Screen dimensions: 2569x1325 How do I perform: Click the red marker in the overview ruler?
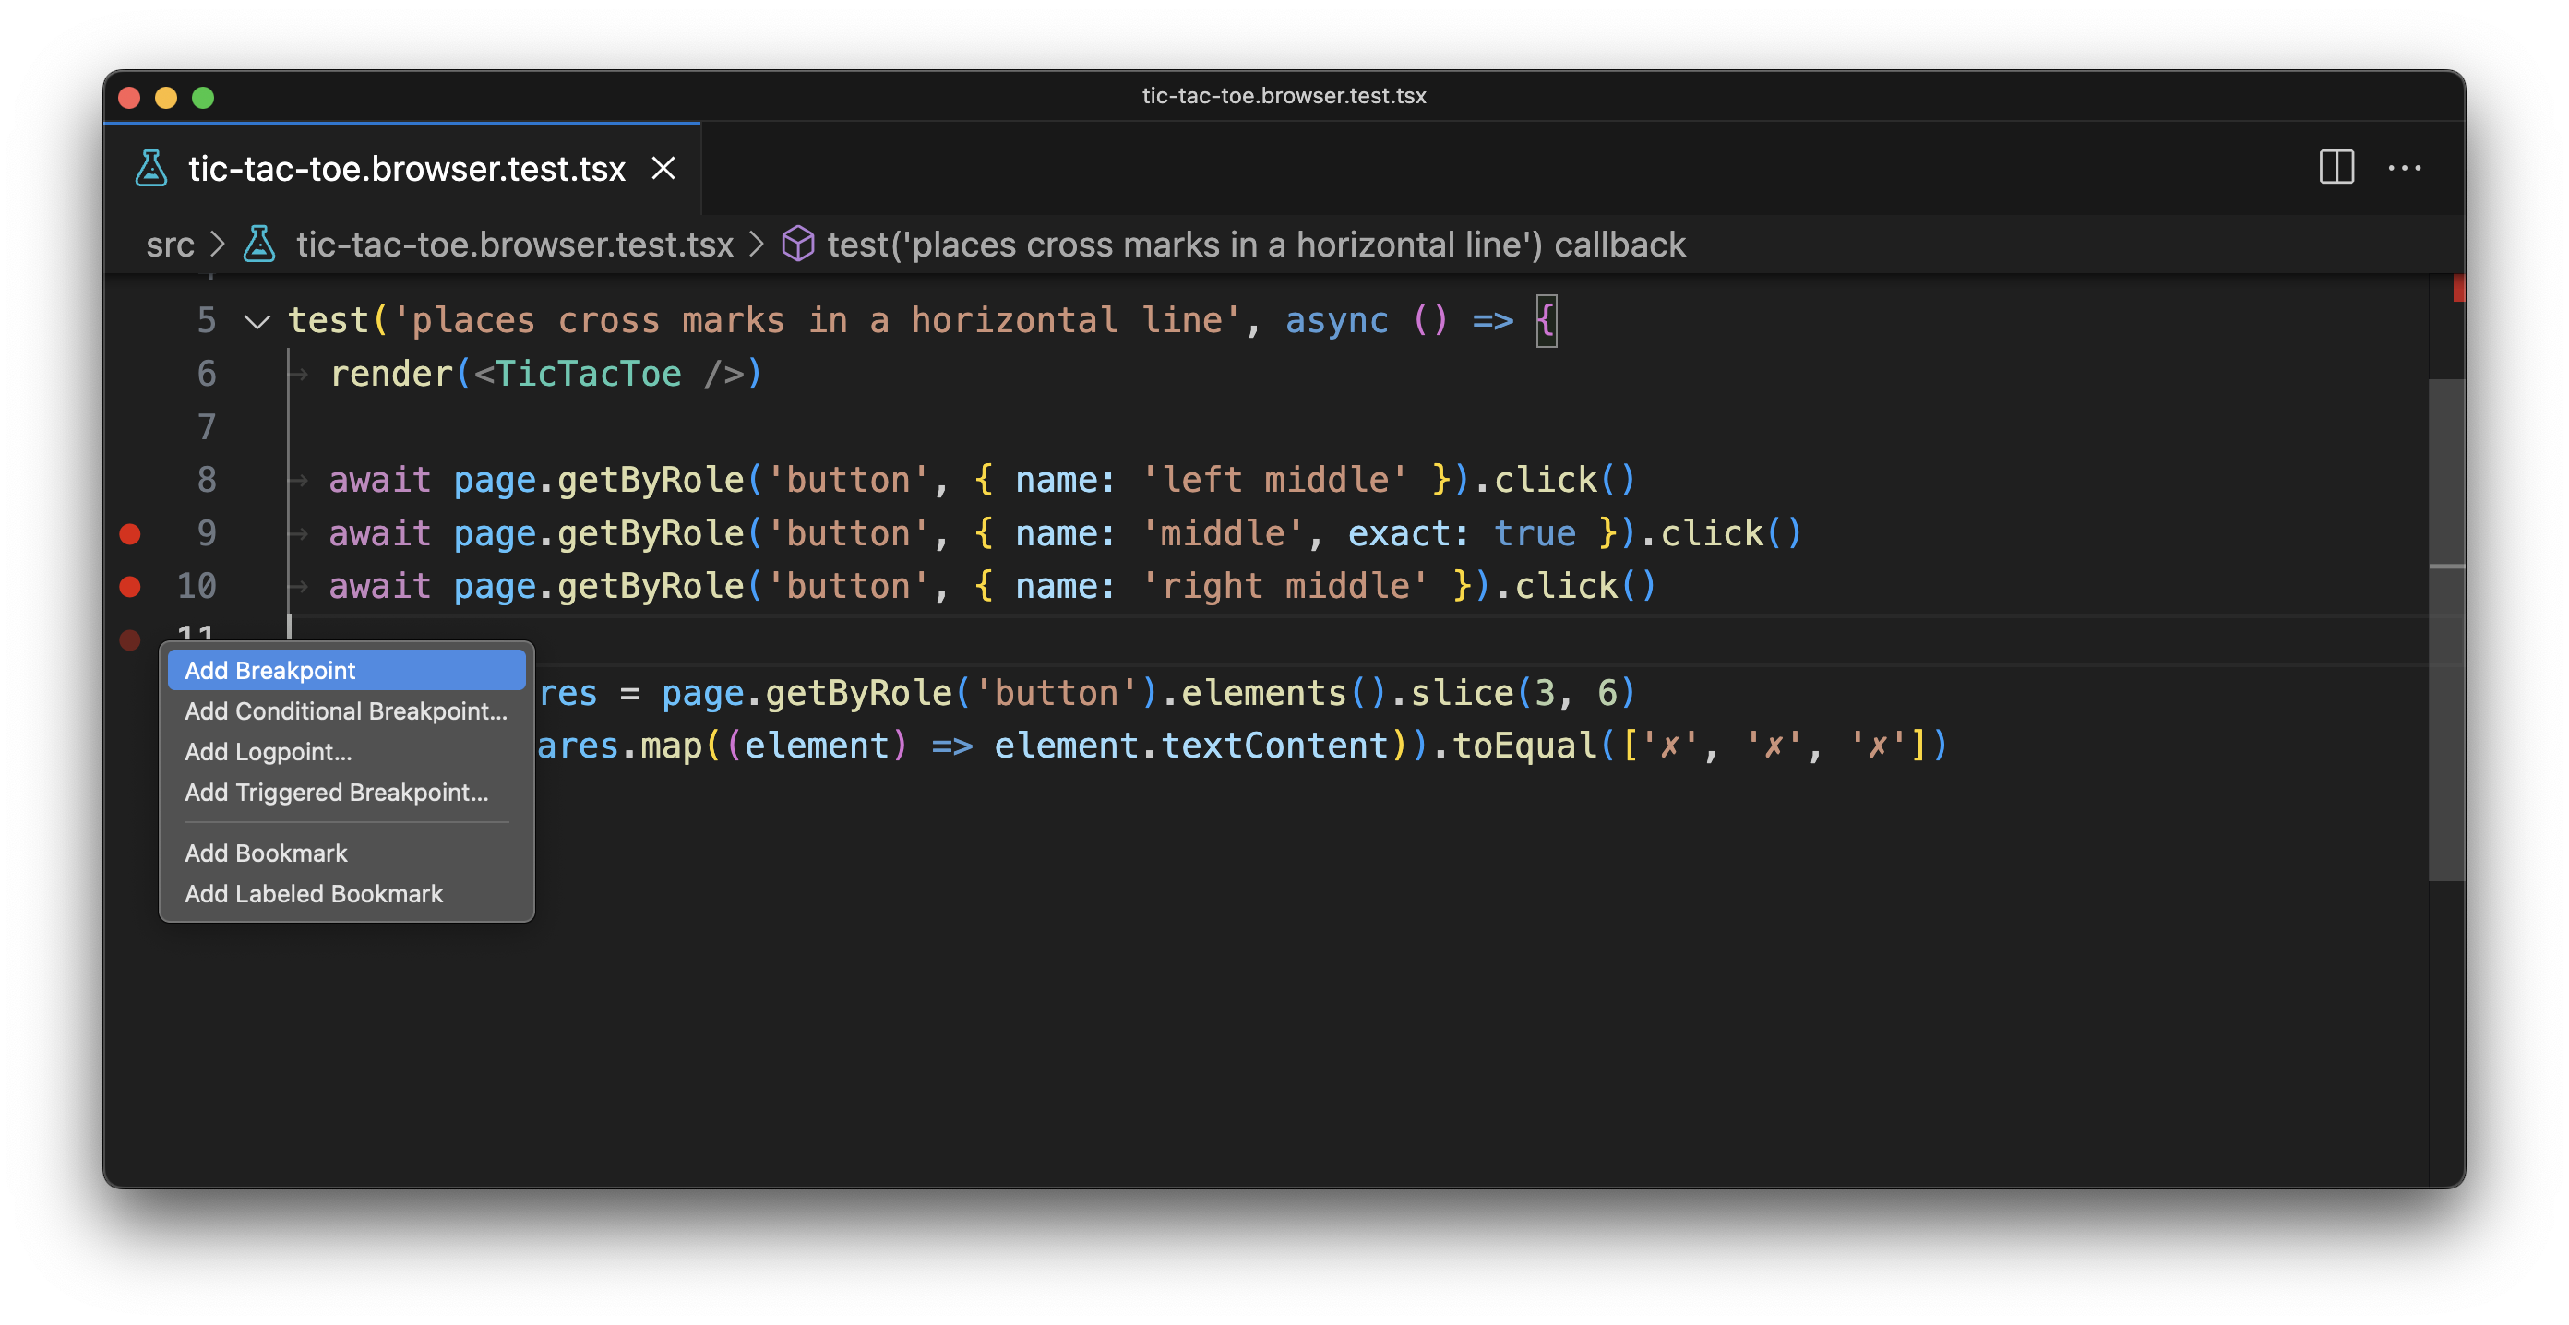[x=2458, y=287]
